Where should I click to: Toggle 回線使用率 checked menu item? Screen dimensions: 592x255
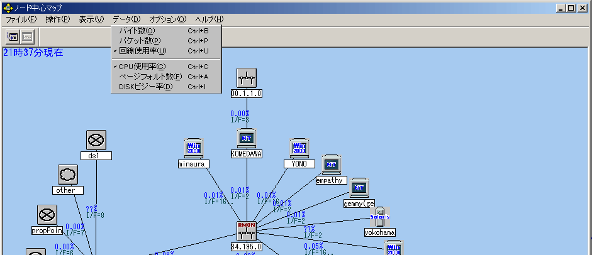[x=166, y=51]
